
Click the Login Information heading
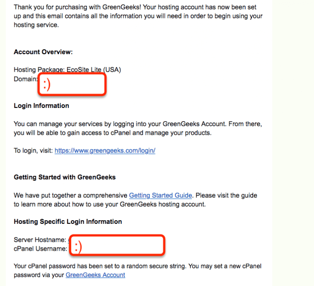41,106
